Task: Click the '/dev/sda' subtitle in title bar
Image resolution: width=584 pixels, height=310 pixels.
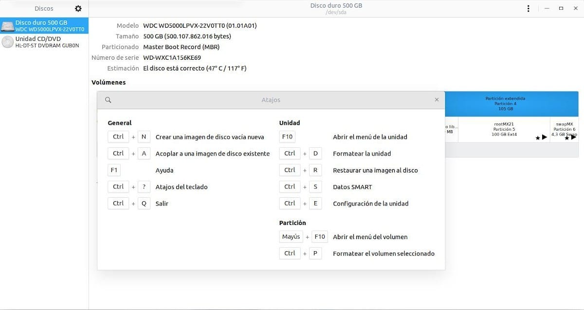Action: coord(336,12)
